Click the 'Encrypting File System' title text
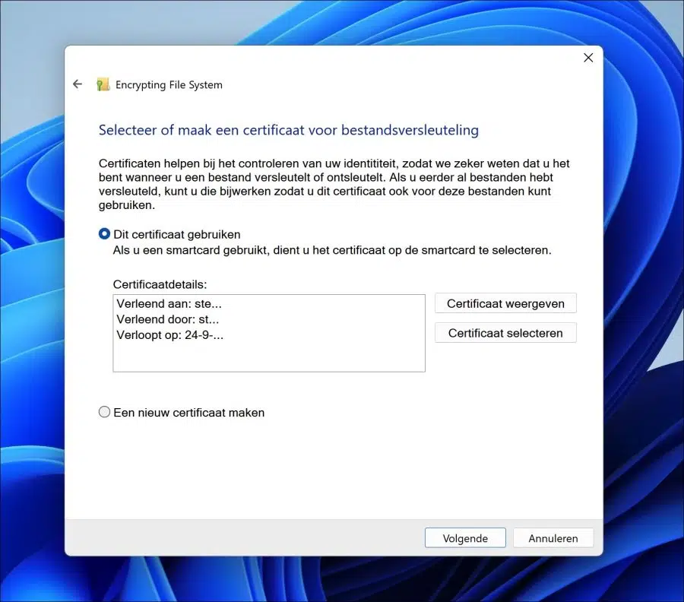Viewport: 684px width, 602px height. pyautogui.click(x=169, y=84)
